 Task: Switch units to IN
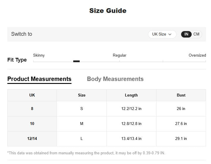click(x=186, y=34)
